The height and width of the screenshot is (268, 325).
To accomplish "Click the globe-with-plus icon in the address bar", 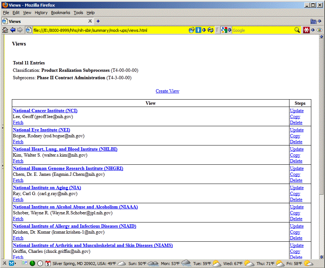I will pos(192,30).
